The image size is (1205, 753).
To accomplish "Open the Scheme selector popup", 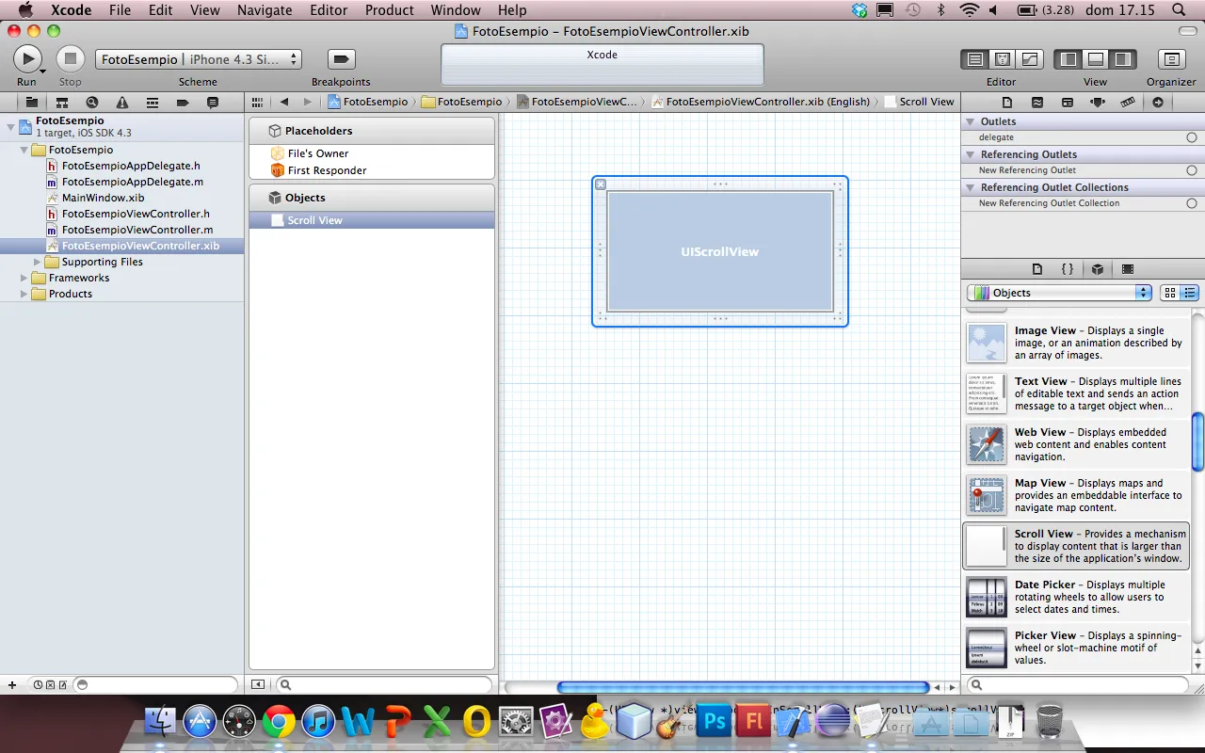I will point(198,59).
